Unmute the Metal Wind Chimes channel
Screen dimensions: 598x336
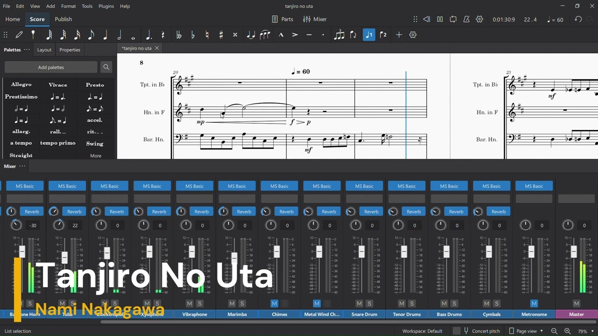(x=317, y=303)
